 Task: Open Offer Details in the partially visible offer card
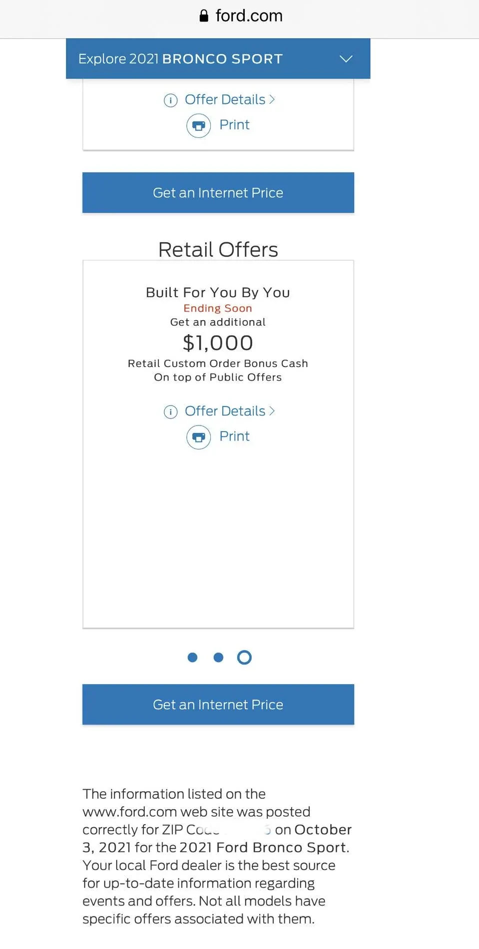coord(225,100)
